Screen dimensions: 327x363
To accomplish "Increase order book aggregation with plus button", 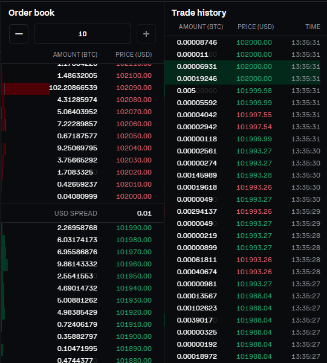I will point(146,34).
